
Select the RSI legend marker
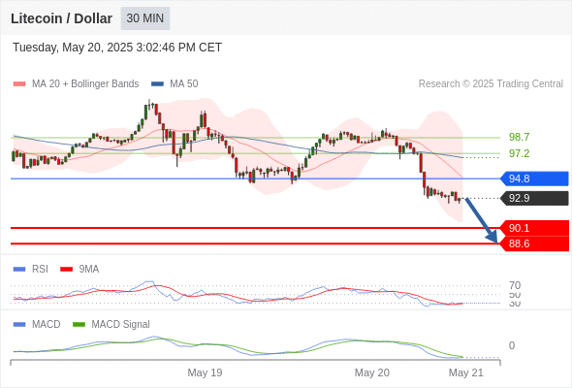click(x=19, y=270)
